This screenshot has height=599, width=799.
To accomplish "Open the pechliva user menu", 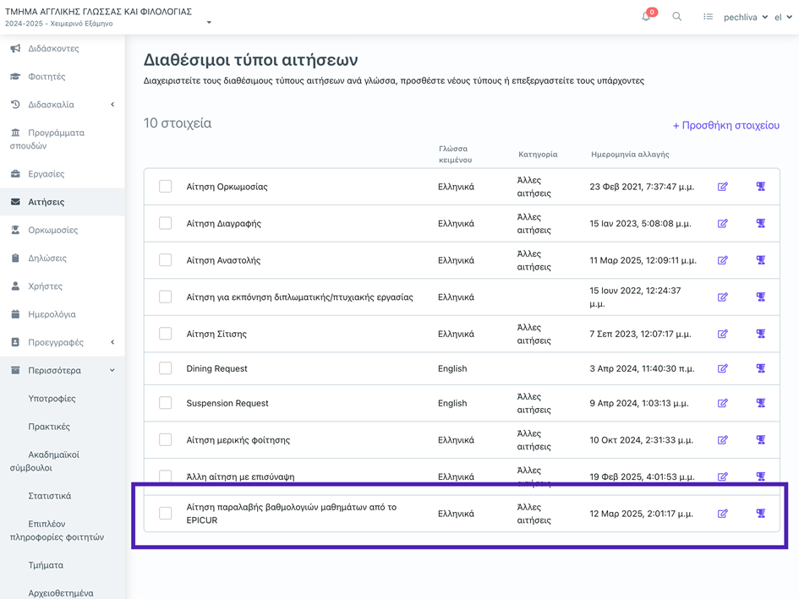I will point(746,17).
